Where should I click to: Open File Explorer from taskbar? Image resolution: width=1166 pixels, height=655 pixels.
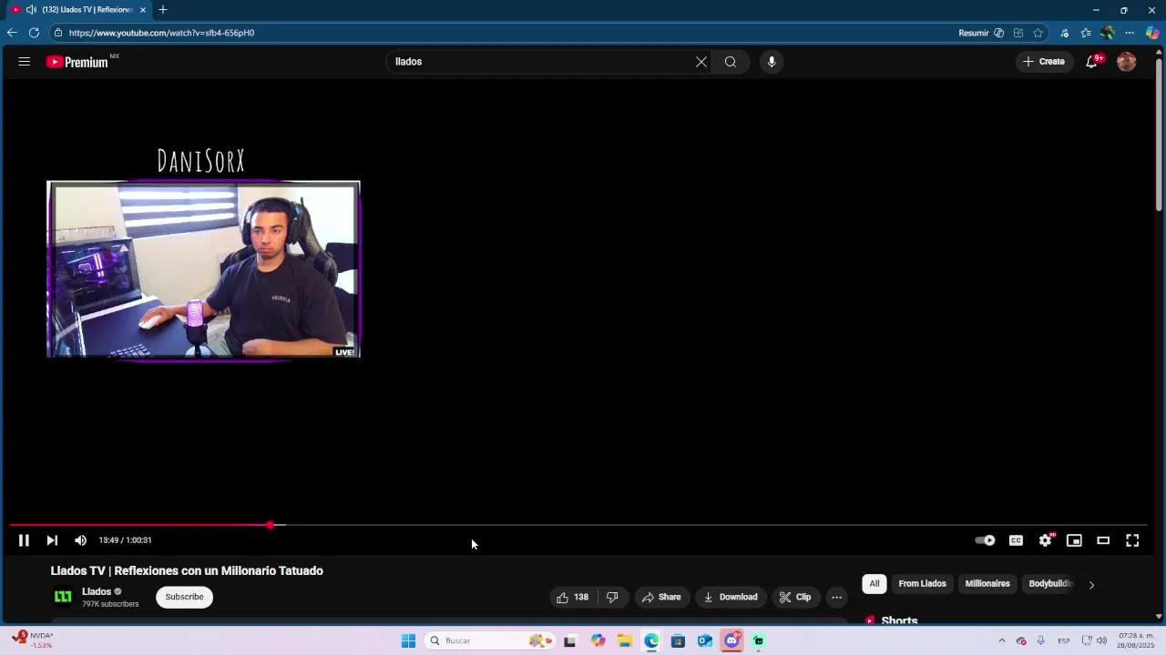click(x=625, y=640)
